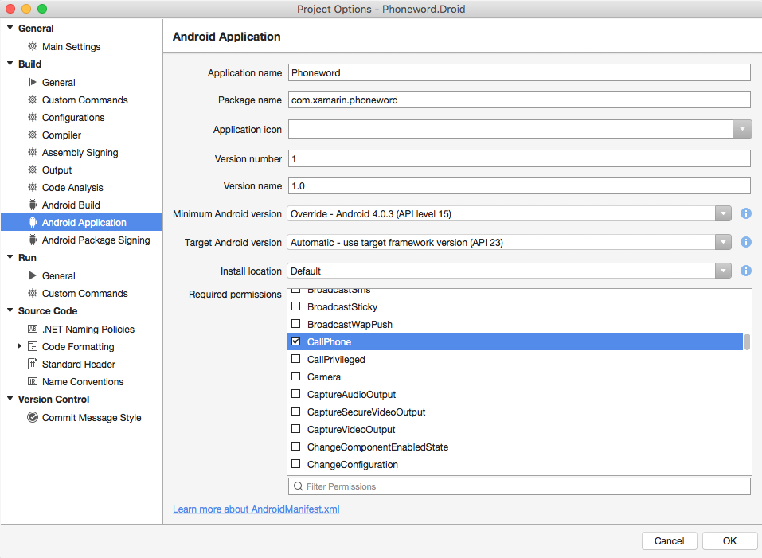The image size is (762, 558).
Task: Collapse the Source Code section
Action: pos(10,310)
